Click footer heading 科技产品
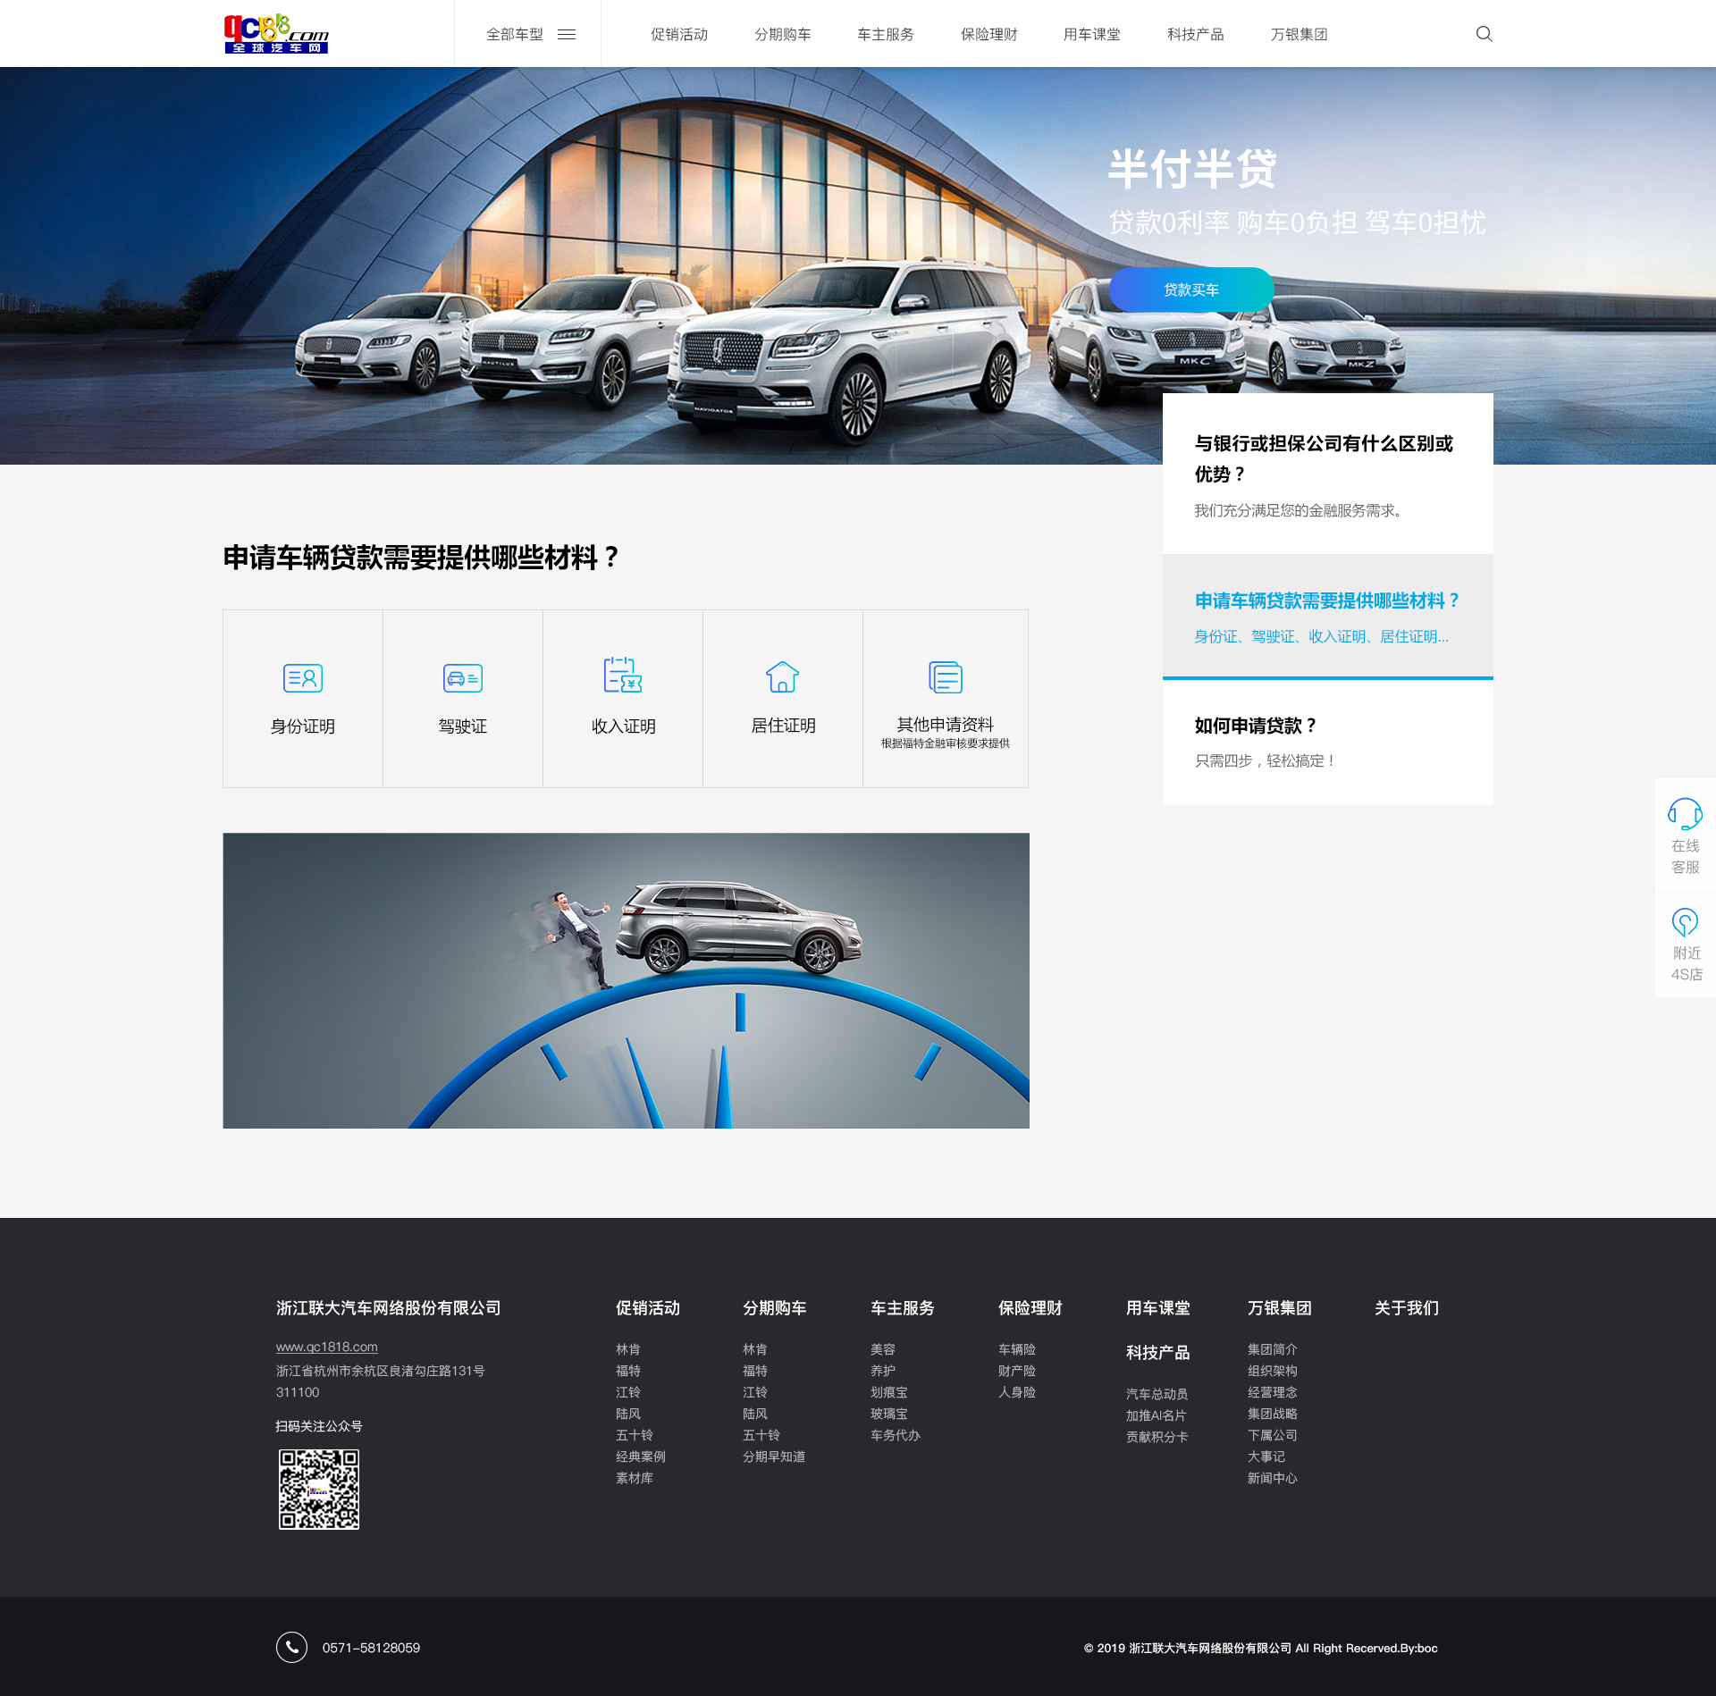1716x1696 pixels. (x=1158, y=1352)
